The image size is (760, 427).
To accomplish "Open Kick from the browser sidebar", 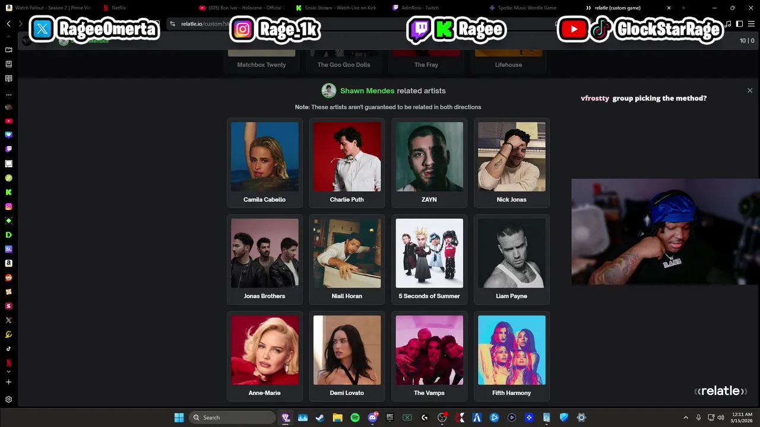I will point(8,192).
